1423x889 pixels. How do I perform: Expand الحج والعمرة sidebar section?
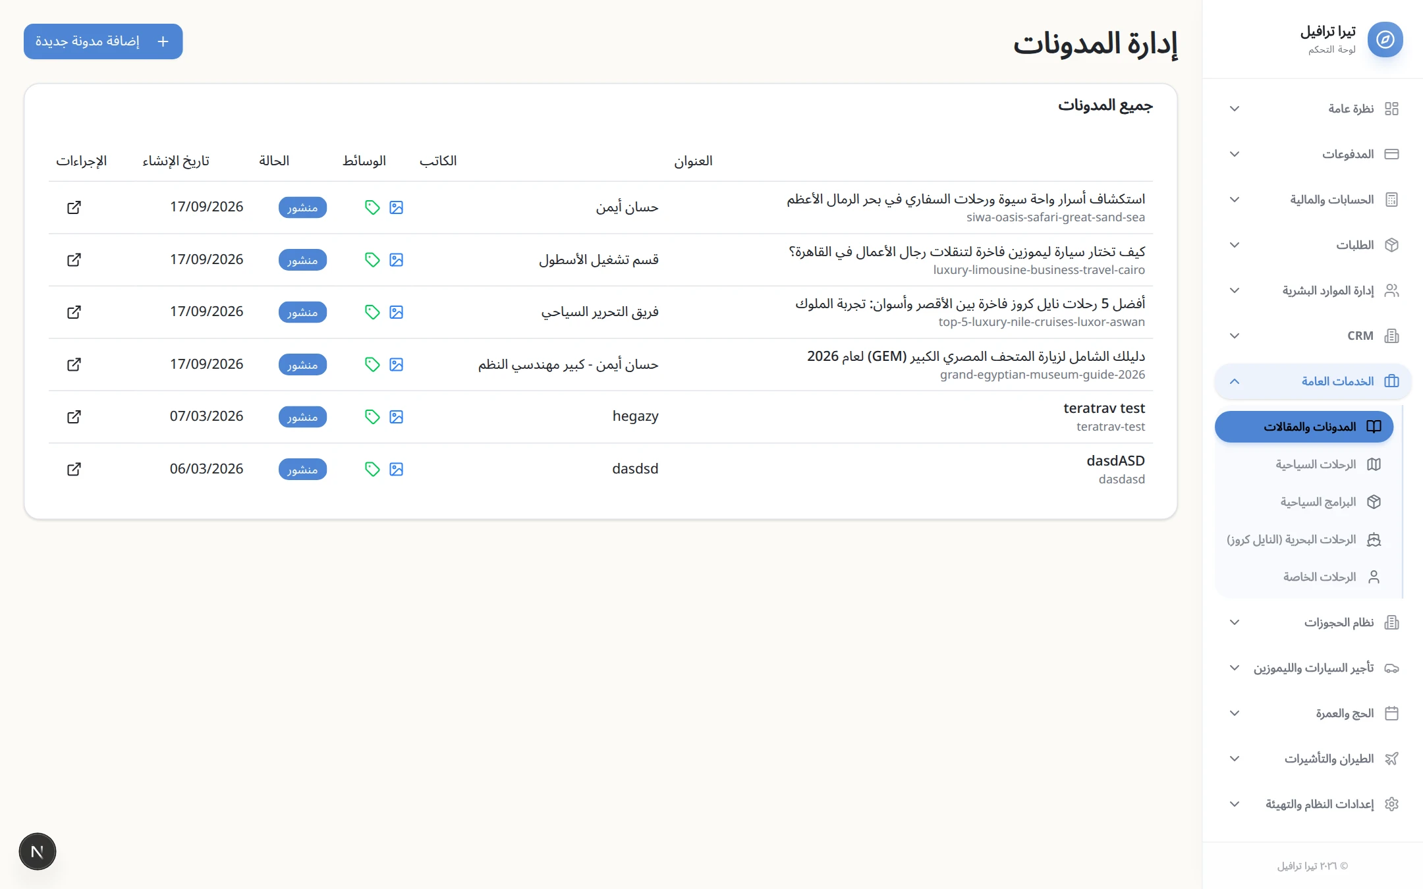tap(1313, 713)
